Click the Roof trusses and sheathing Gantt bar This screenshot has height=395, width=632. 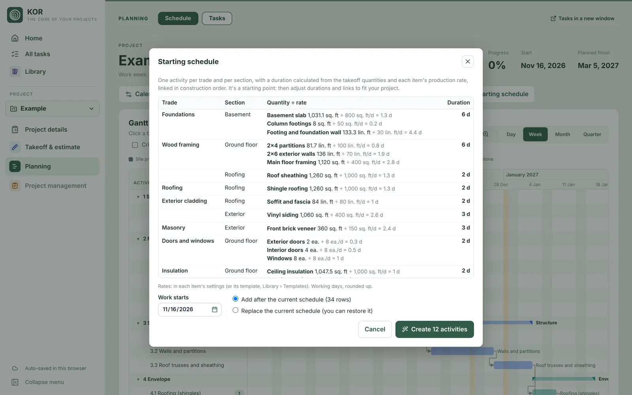click(513, 365)
